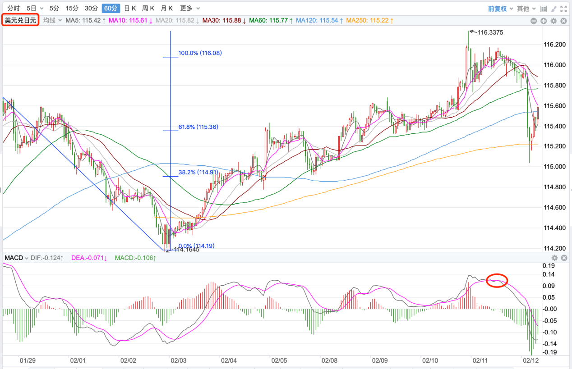Viewport: 572px width, 369px height.
Task: Click the 02/08 date on the time axis
Action: pos(329,360)
